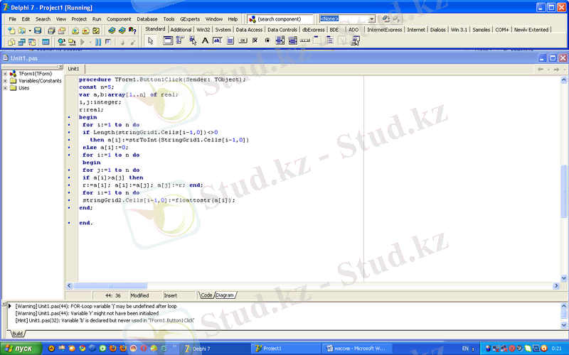Switch to the Samples palette tab
Screen dimensions: 569x355
click(482, 30)
